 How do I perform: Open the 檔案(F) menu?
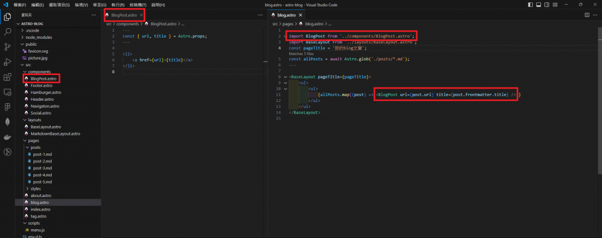coord(19,5)
